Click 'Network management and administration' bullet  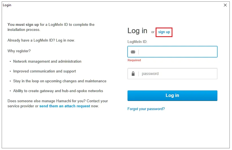47,62
